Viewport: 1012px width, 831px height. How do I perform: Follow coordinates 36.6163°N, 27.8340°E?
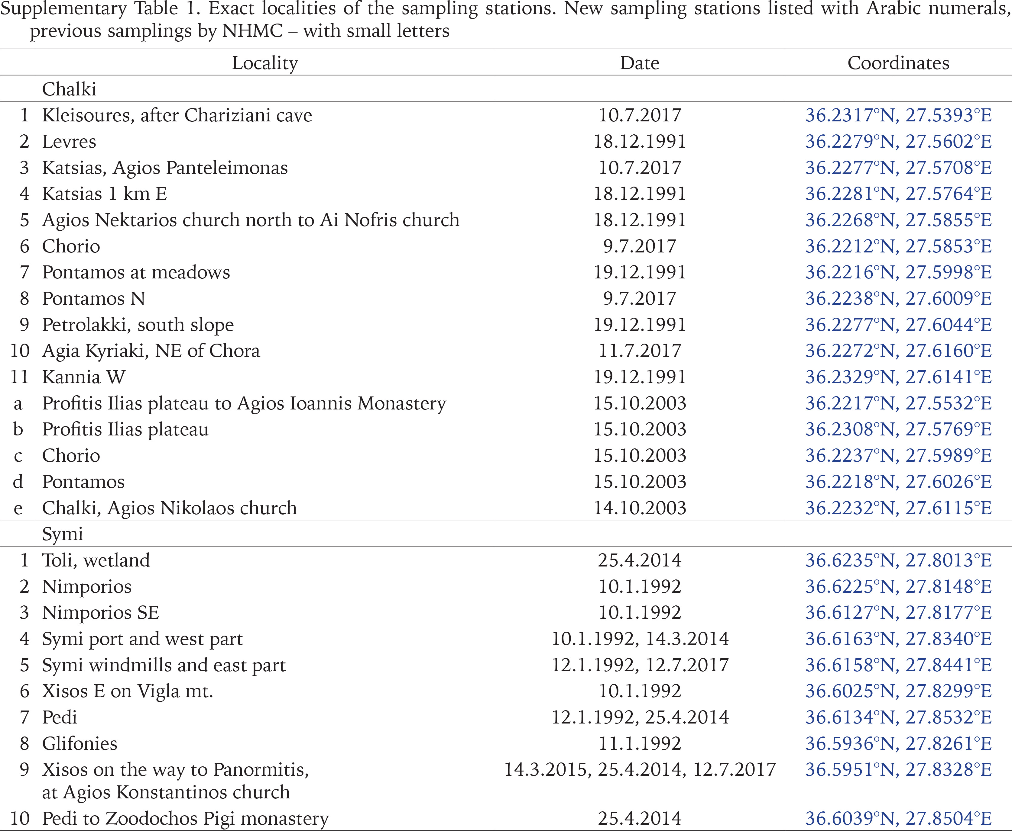pyautogui.click(x=898, y=639)
